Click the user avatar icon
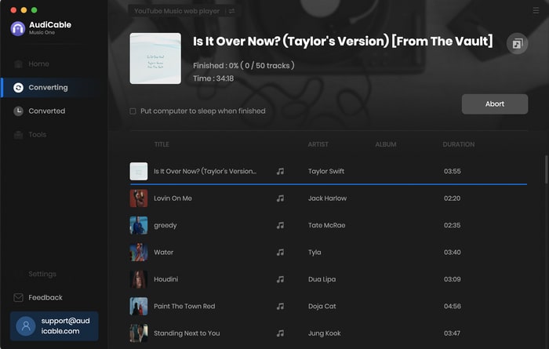Image resolution: width=549 pixels, height=349 pixels. (26, 326)
